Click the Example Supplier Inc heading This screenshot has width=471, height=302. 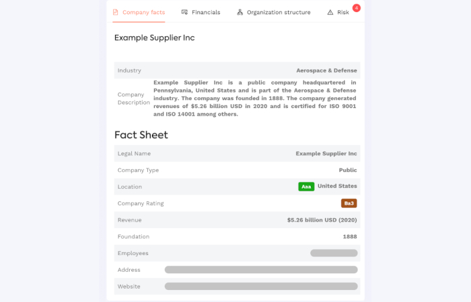(154, 38)
